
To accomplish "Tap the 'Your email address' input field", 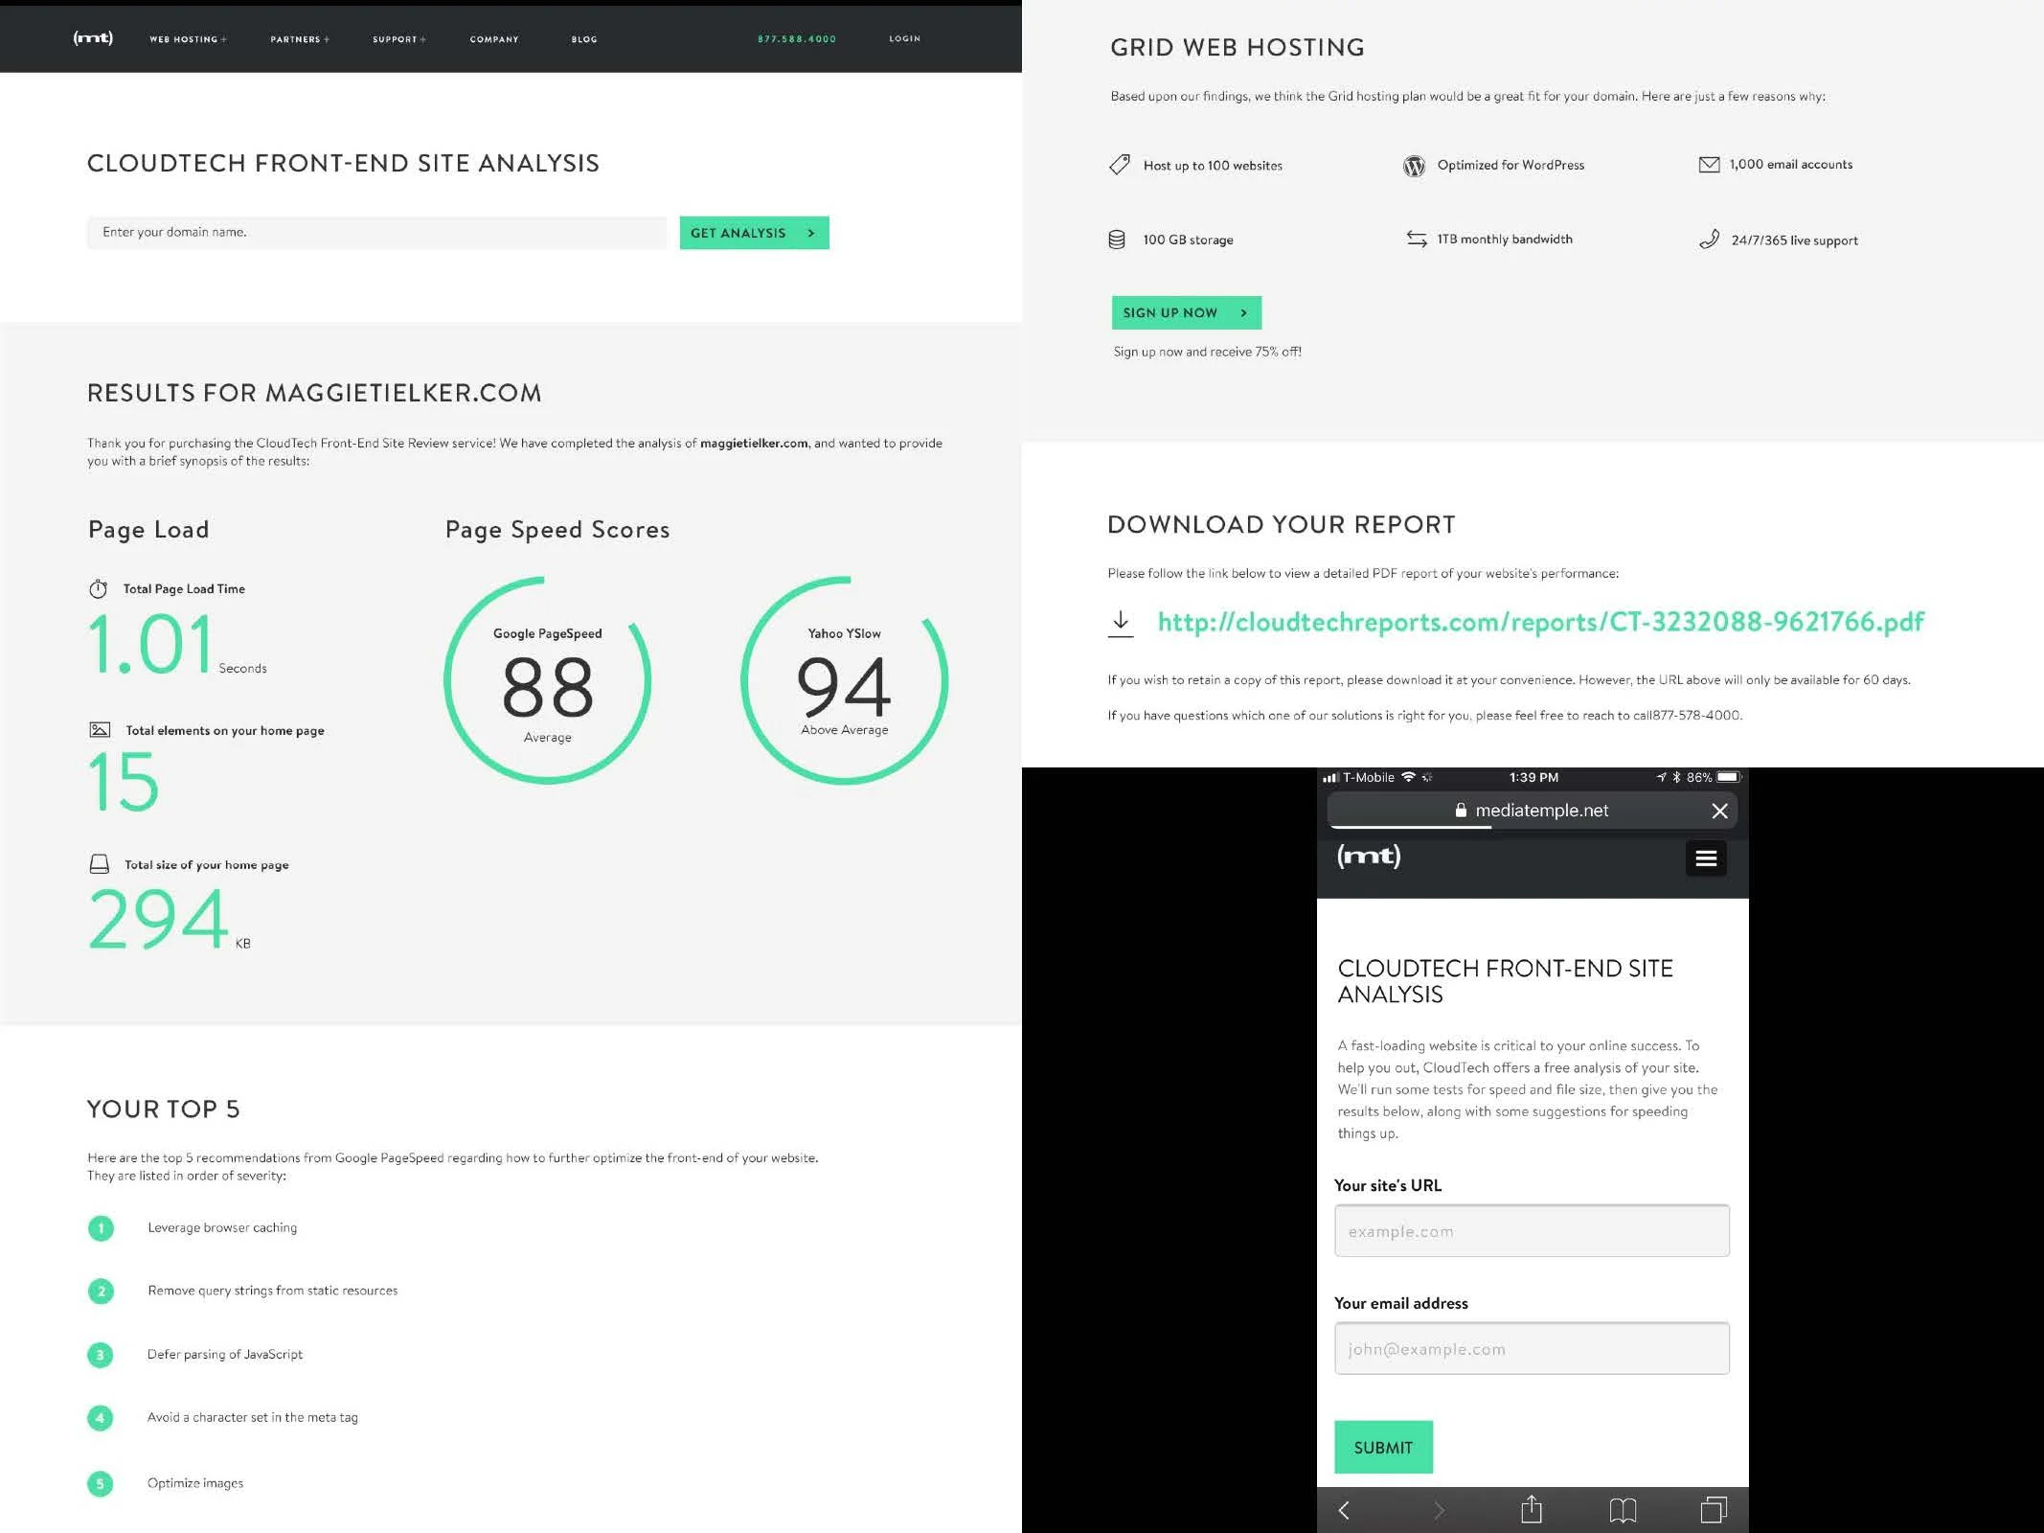I will (x=1532, y=1349).
